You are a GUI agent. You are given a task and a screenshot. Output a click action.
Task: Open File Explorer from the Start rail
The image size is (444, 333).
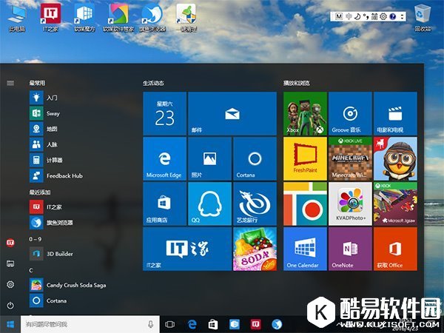pos(10,263)
